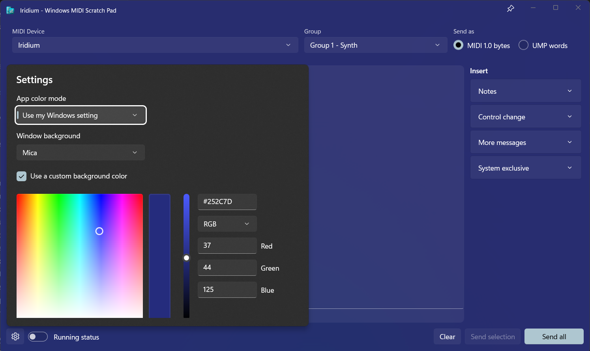Maximize the Iridium window
Image resolution: width=590 pixels, height=351 pixels.
click(x=556, y=8)
